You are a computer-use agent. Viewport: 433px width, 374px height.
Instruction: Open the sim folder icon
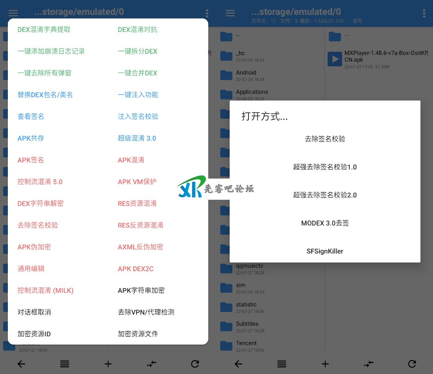(x=226, y=288)
